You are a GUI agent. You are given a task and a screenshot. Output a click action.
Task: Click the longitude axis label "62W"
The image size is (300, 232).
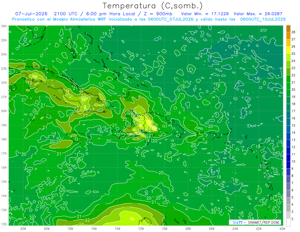click(259, 228)
